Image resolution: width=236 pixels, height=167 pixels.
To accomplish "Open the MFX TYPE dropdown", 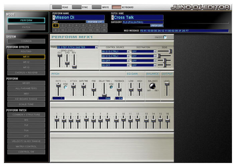I will click(96, 47).
